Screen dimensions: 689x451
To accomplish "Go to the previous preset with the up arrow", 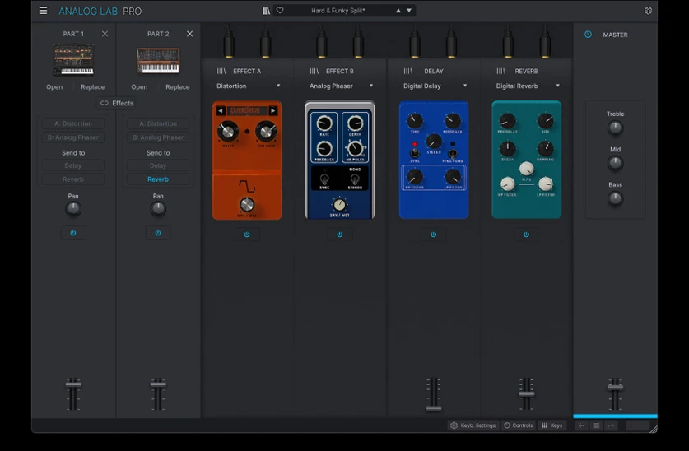I will 398,11.
